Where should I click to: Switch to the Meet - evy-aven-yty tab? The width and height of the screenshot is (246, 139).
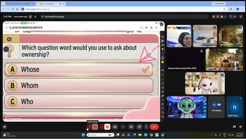tap(50, 3)
